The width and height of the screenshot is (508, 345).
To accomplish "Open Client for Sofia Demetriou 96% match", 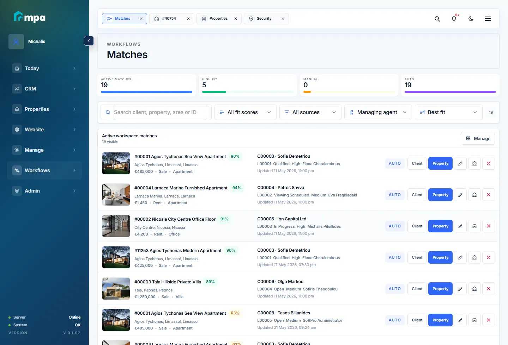I will 417,163.
